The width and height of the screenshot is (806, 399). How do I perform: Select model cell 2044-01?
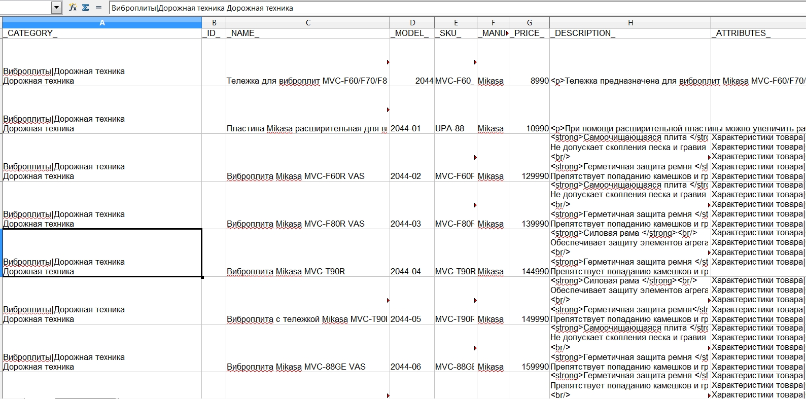point(412,110)
